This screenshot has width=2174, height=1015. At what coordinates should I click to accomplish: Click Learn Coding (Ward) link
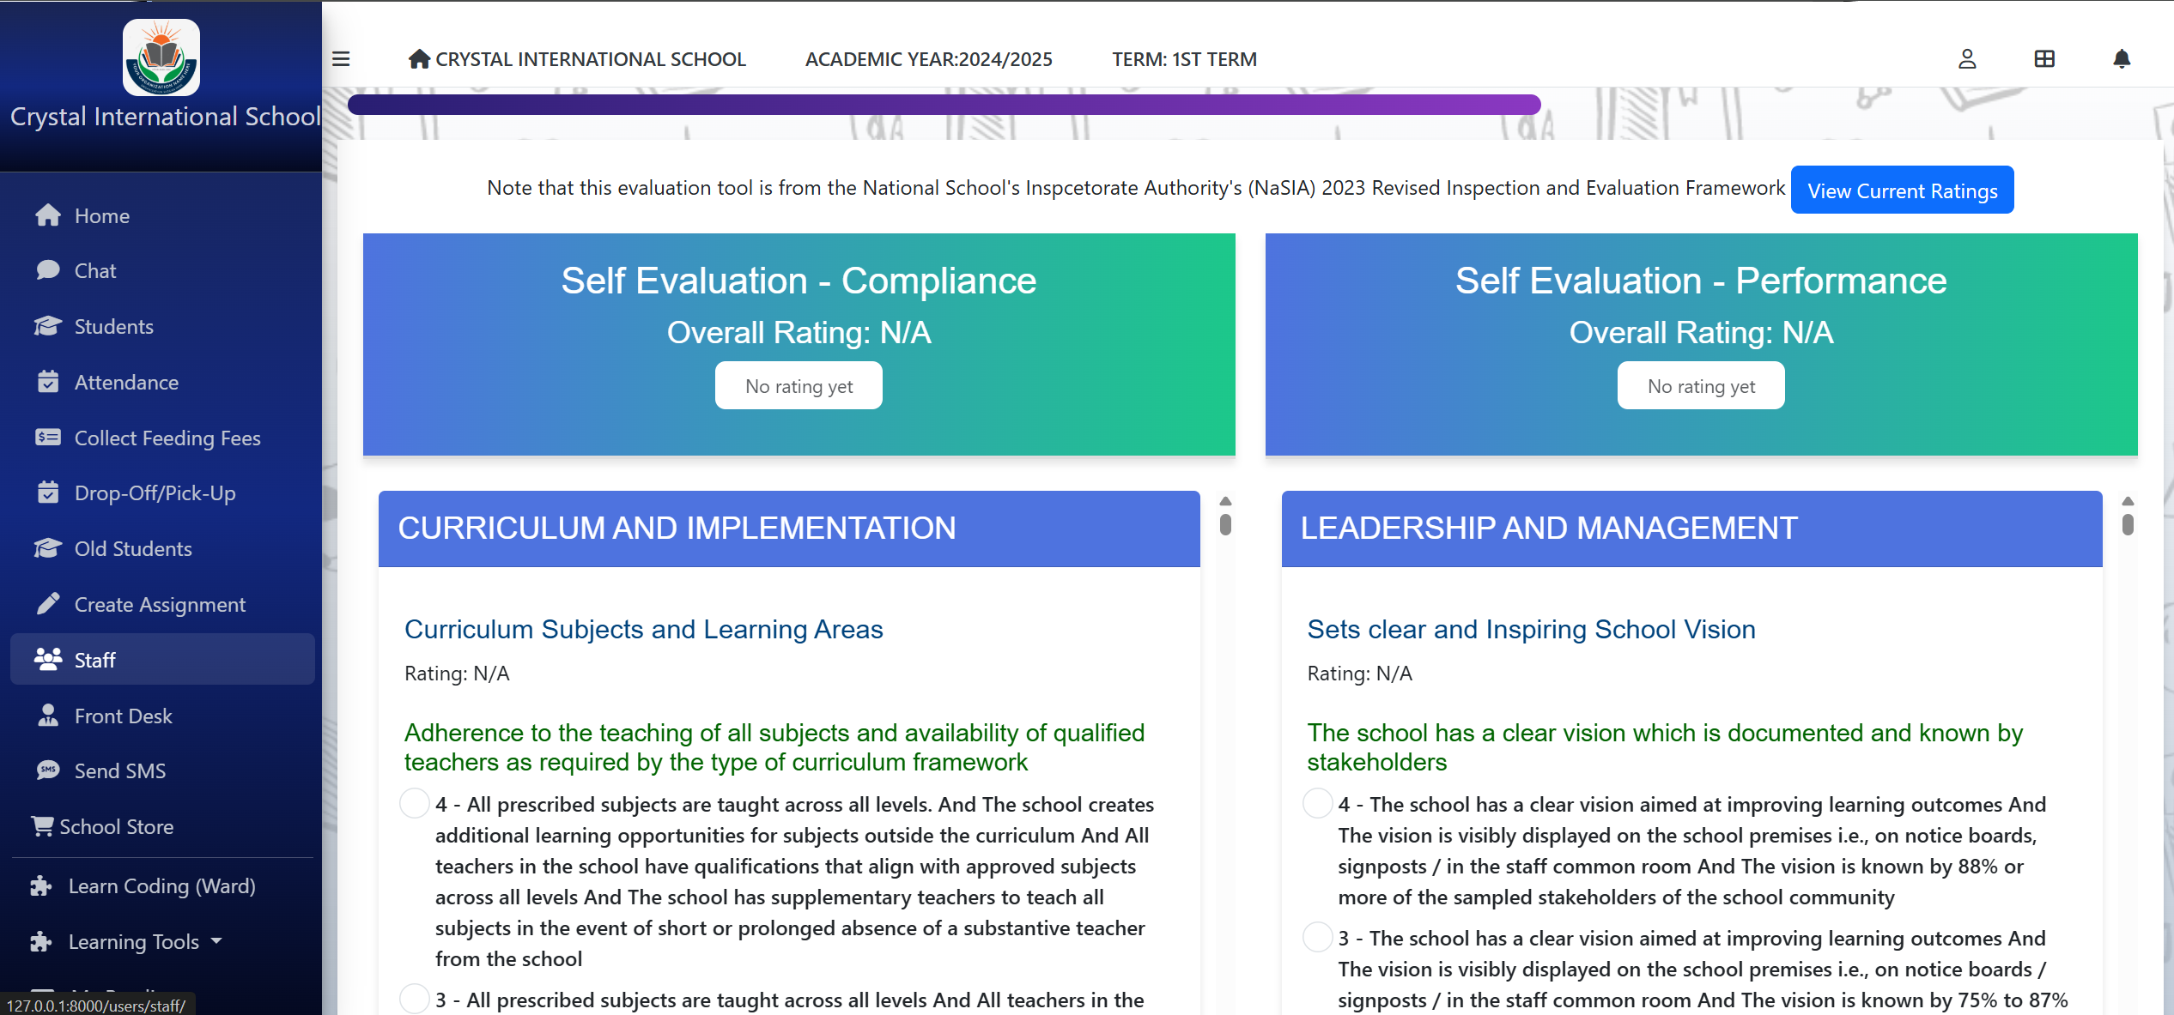[161, 885]
